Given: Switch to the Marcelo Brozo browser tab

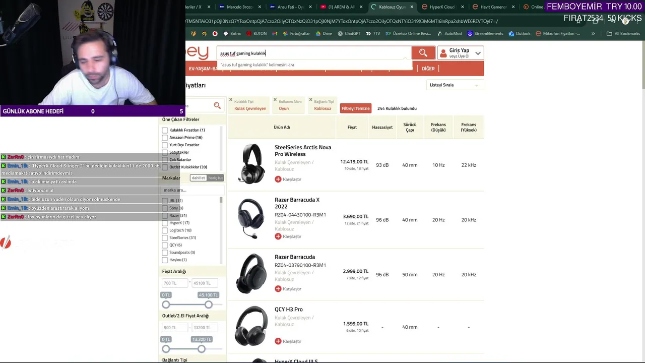Looking at the screenshot, I should point(239,7).
